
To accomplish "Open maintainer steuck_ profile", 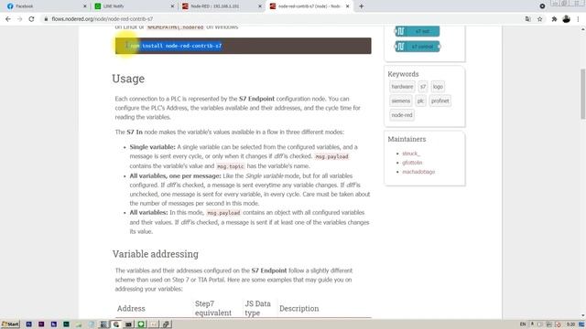I will pos(411,154).
